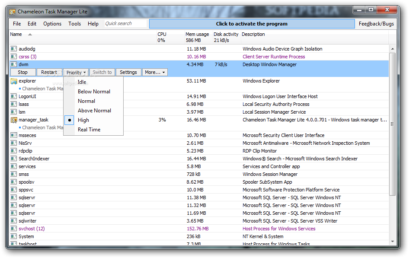The height and width of the screenshot is (258, 409).
Task: Click the Quick search field
Action: pyautogui.click(x=125, y=23)
